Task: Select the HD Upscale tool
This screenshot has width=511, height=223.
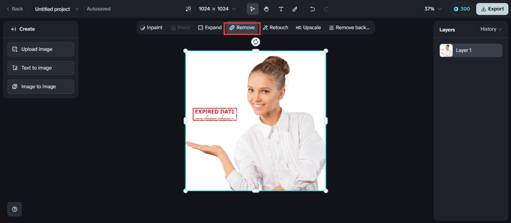Action: 308,27
